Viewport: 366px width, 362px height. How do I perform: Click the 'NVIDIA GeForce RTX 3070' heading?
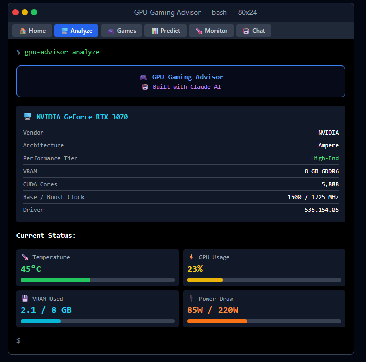tap(82, 117)
